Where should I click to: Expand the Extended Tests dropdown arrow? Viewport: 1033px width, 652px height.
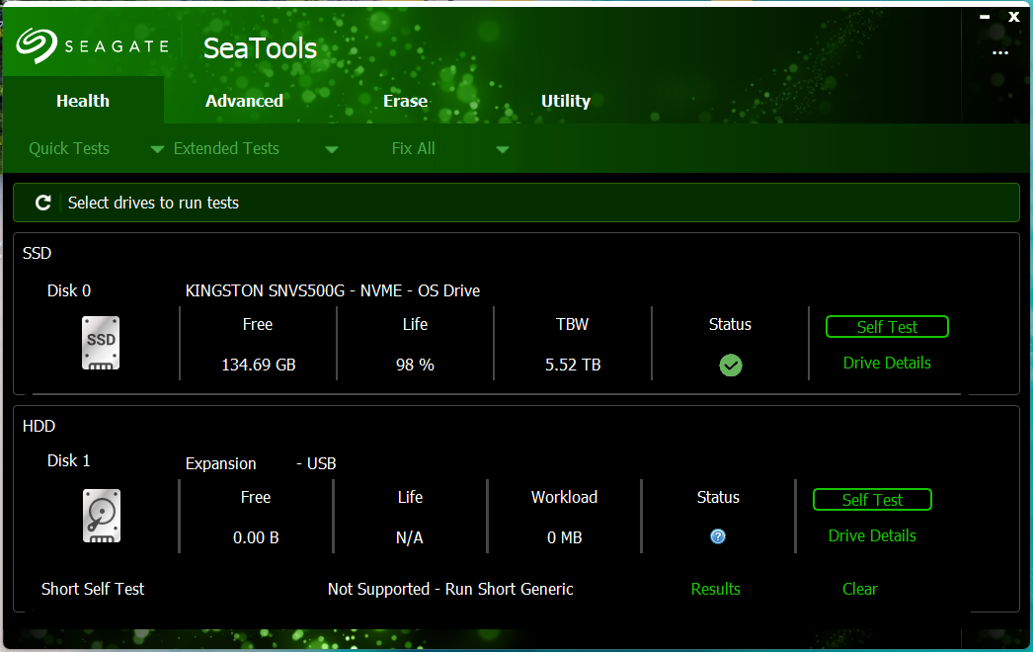(x=332, y=149)
